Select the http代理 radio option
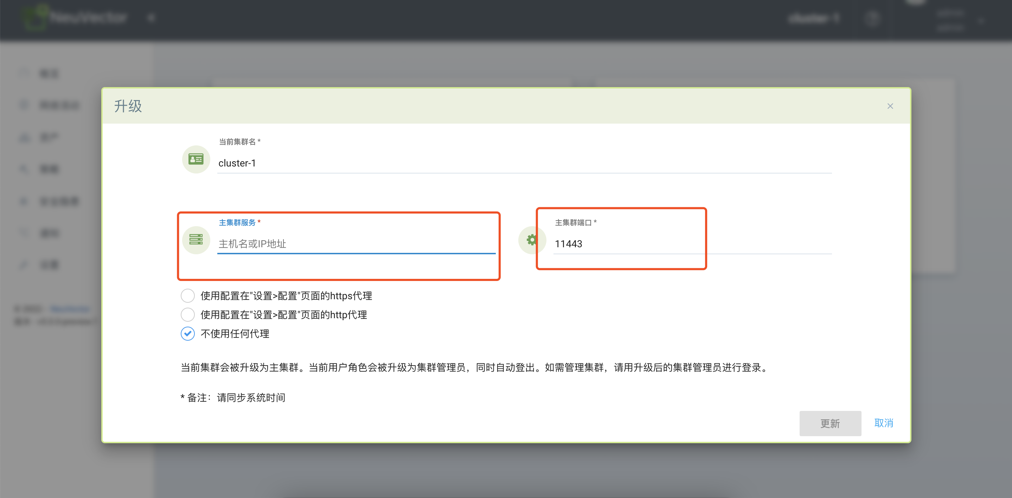 (187, 315)
